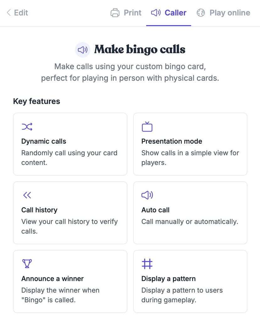
Task: Click the trophy icon for Announce a winner
Action: point(27,264)
